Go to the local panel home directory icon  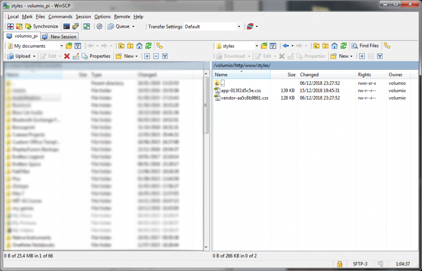click(139, 46)
